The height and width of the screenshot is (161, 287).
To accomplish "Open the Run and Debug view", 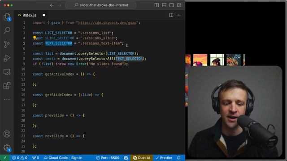I will [x=7, y=58].
